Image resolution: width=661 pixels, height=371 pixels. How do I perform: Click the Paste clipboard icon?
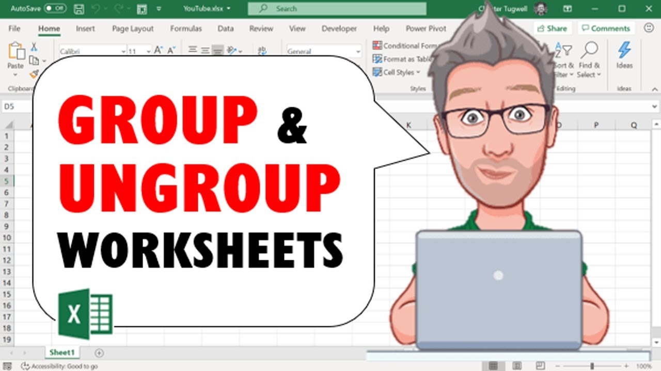(16, 52)
